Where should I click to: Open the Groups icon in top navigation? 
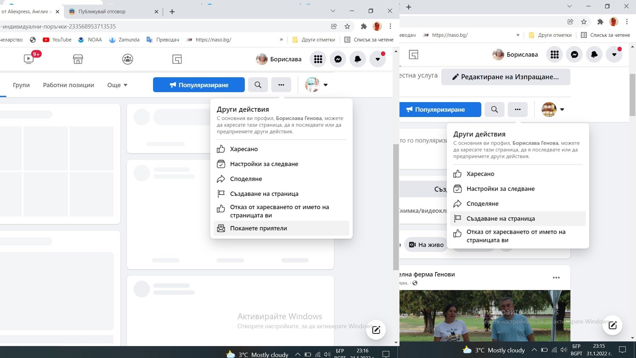click(x=128, y=59)
